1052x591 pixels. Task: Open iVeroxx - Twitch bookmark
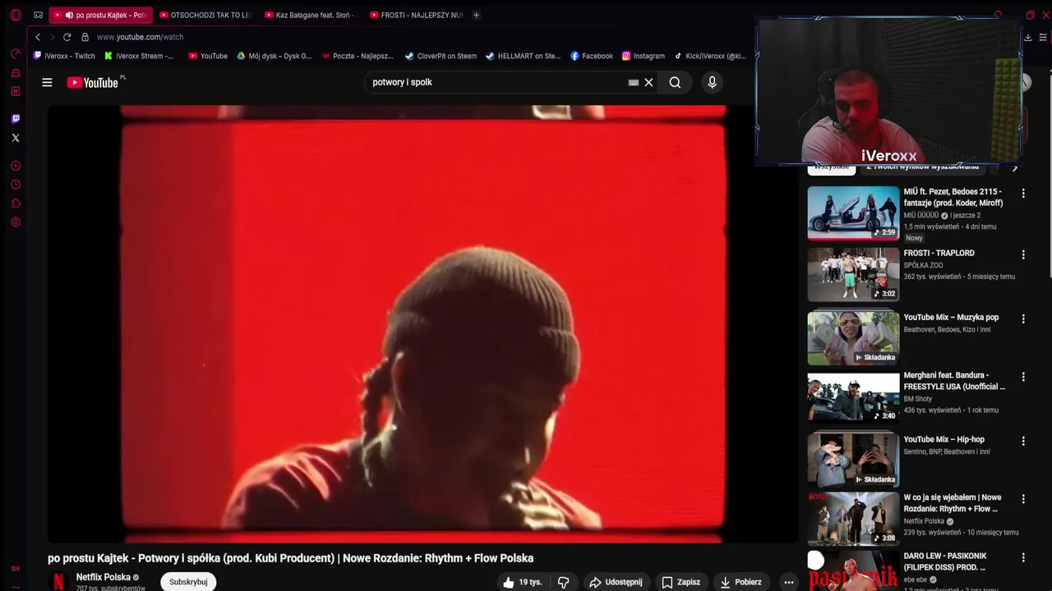point(64,56)
